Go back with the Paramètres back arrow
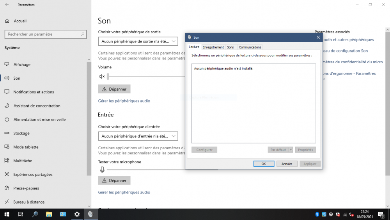Image resolution: width=390 pixels, height=220 pixels. point(7,5)
